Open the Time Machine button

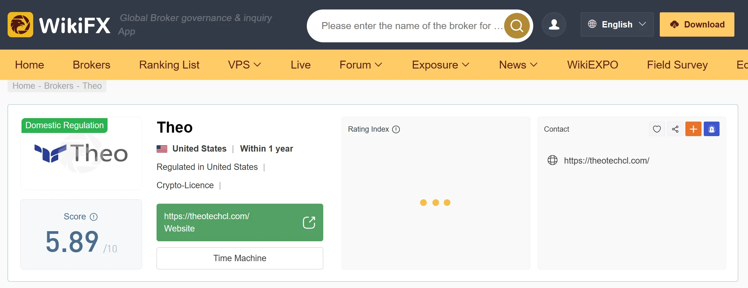[x=240, y=258]
